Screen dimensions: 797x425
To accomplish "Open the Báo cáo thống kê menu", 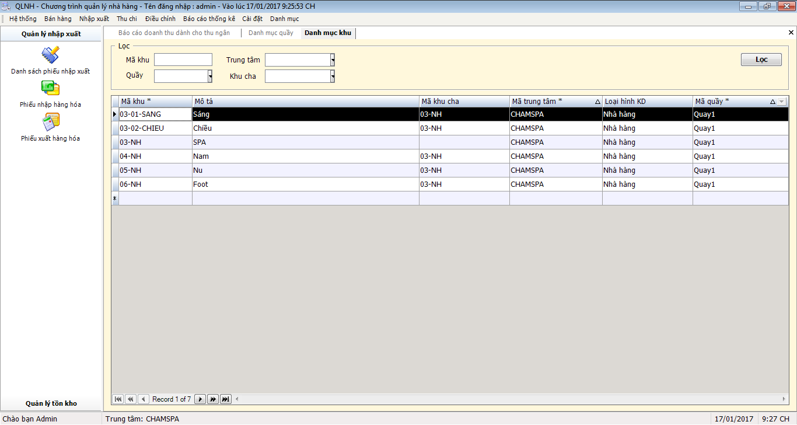I will tap(209, 19).
